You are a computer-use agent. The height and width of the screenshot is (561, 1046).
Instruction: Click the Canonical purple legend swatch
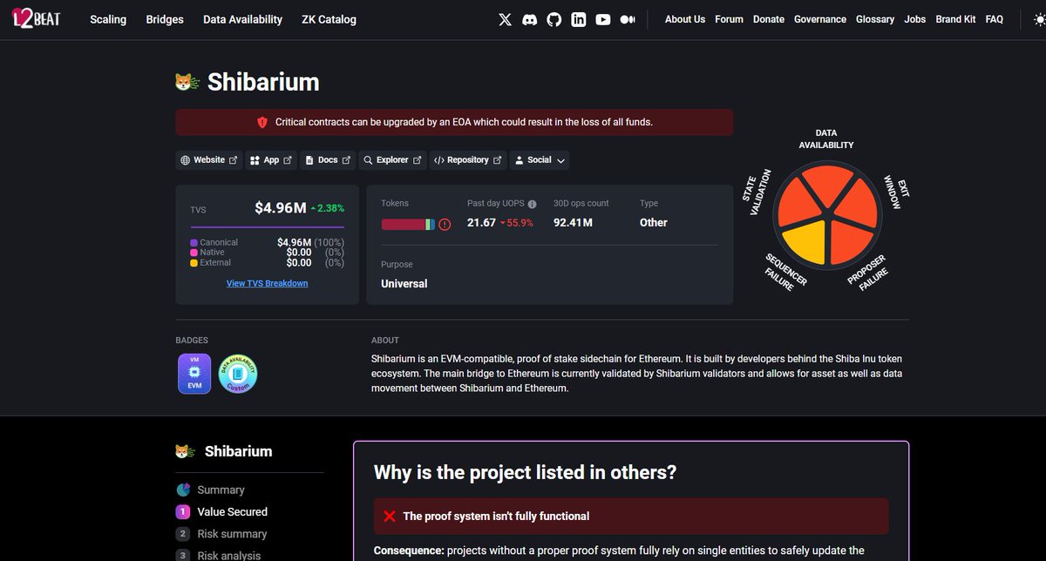click(x=194, y=242)
